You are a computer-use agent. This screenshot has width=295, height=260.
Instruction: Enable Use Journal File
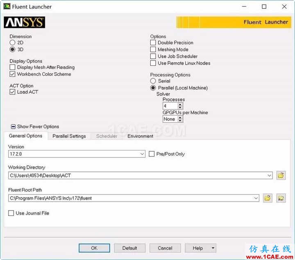tap(11, 213)
